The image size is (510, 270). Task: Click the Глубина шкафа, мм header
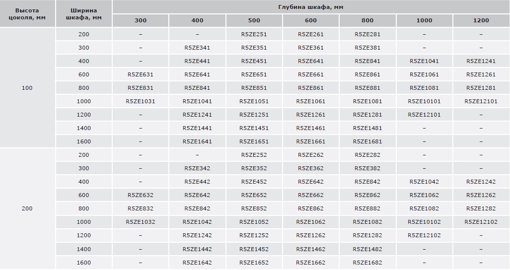tap(311, 7)
